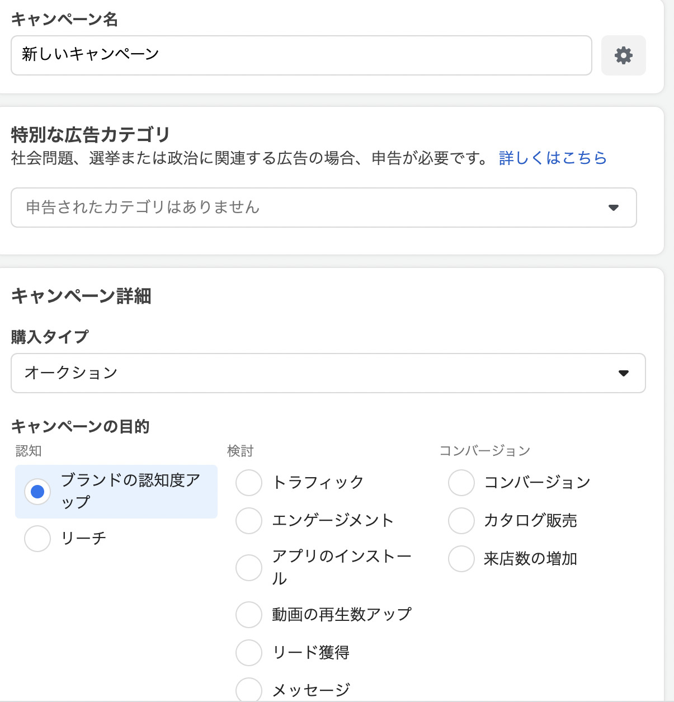Pick 動画の再生数アップ objective
The height and width of the screenshot is (702, 674).
point(248,614)
